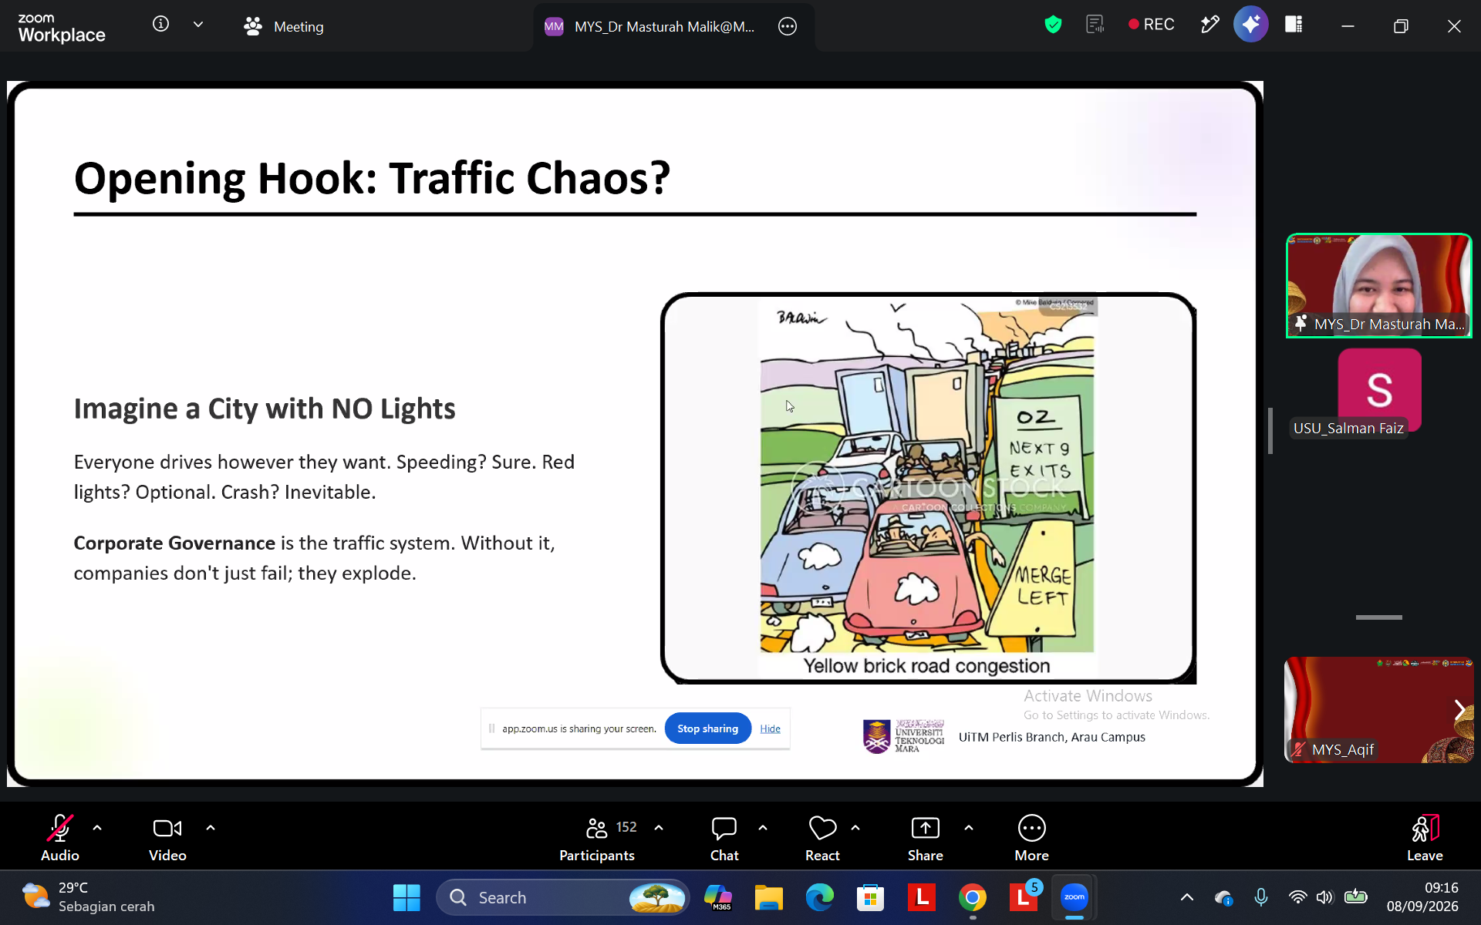Click the Share screen icon
The height and width of the screenshot is (925, 1481).
(925, 839)
